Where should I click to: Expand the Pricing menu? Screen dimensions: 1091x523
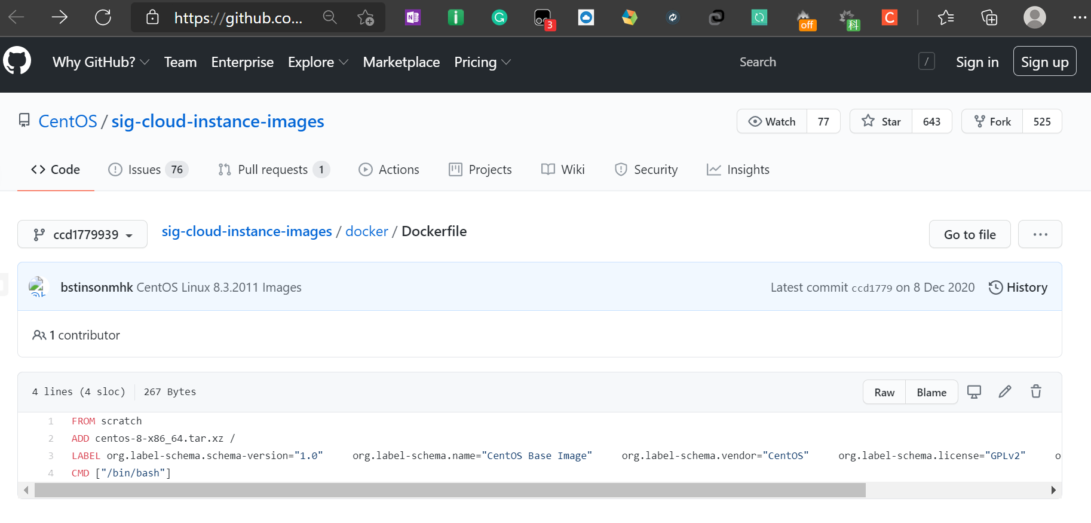point(482,62)
